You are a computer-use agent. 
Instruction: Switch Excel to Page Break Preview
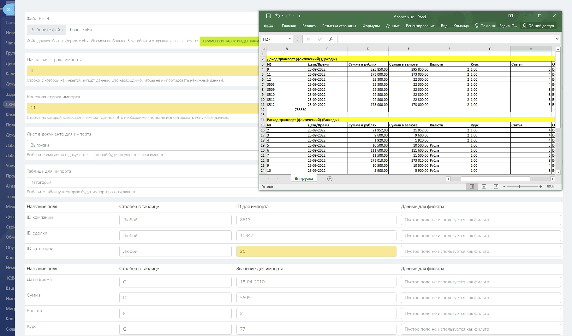(x=496, y=187)
